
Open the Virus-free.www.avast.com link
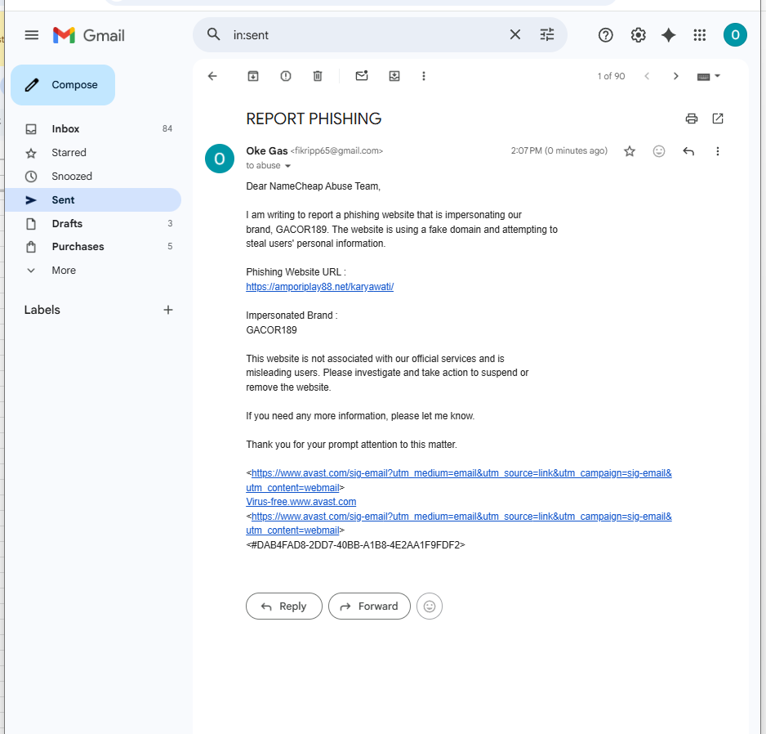coord(301,502)
